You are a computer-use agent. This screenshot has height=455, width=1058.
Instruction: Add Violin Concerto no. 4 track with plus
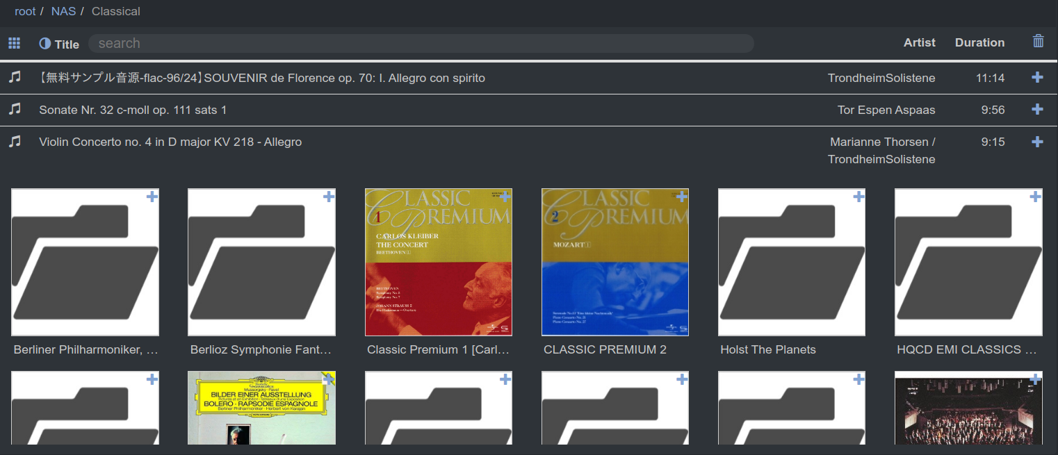click(x=1037, y=141)
